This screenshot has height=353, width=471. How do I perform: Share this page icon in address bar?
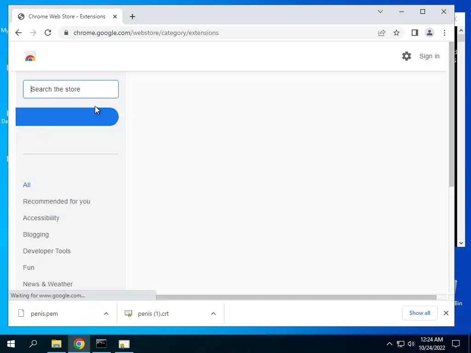click(x=381, y=33)
